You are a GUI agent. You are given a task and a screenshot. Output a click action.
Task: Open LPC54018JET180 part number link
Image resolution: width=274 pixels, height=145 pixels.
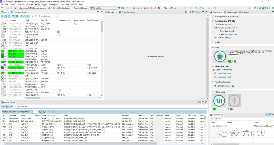pyautogui.click(x=231, y=28)
